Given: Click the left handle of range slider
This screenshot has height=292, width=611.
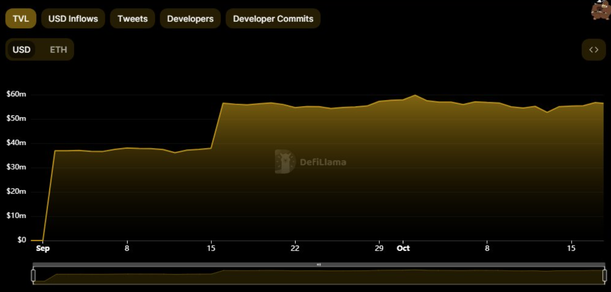Looking at the screenshot, I should [x=33, y=275].
